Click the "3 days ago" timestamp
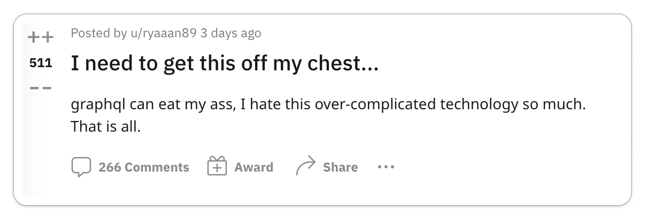 click(x=231, y=33)
